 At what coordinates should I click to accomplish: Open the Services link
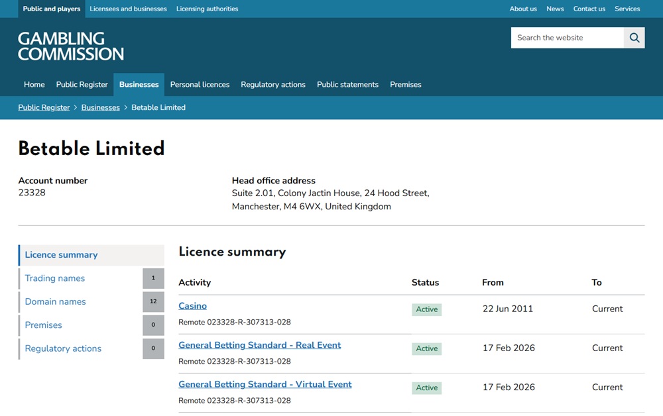(x=627, y=9)
